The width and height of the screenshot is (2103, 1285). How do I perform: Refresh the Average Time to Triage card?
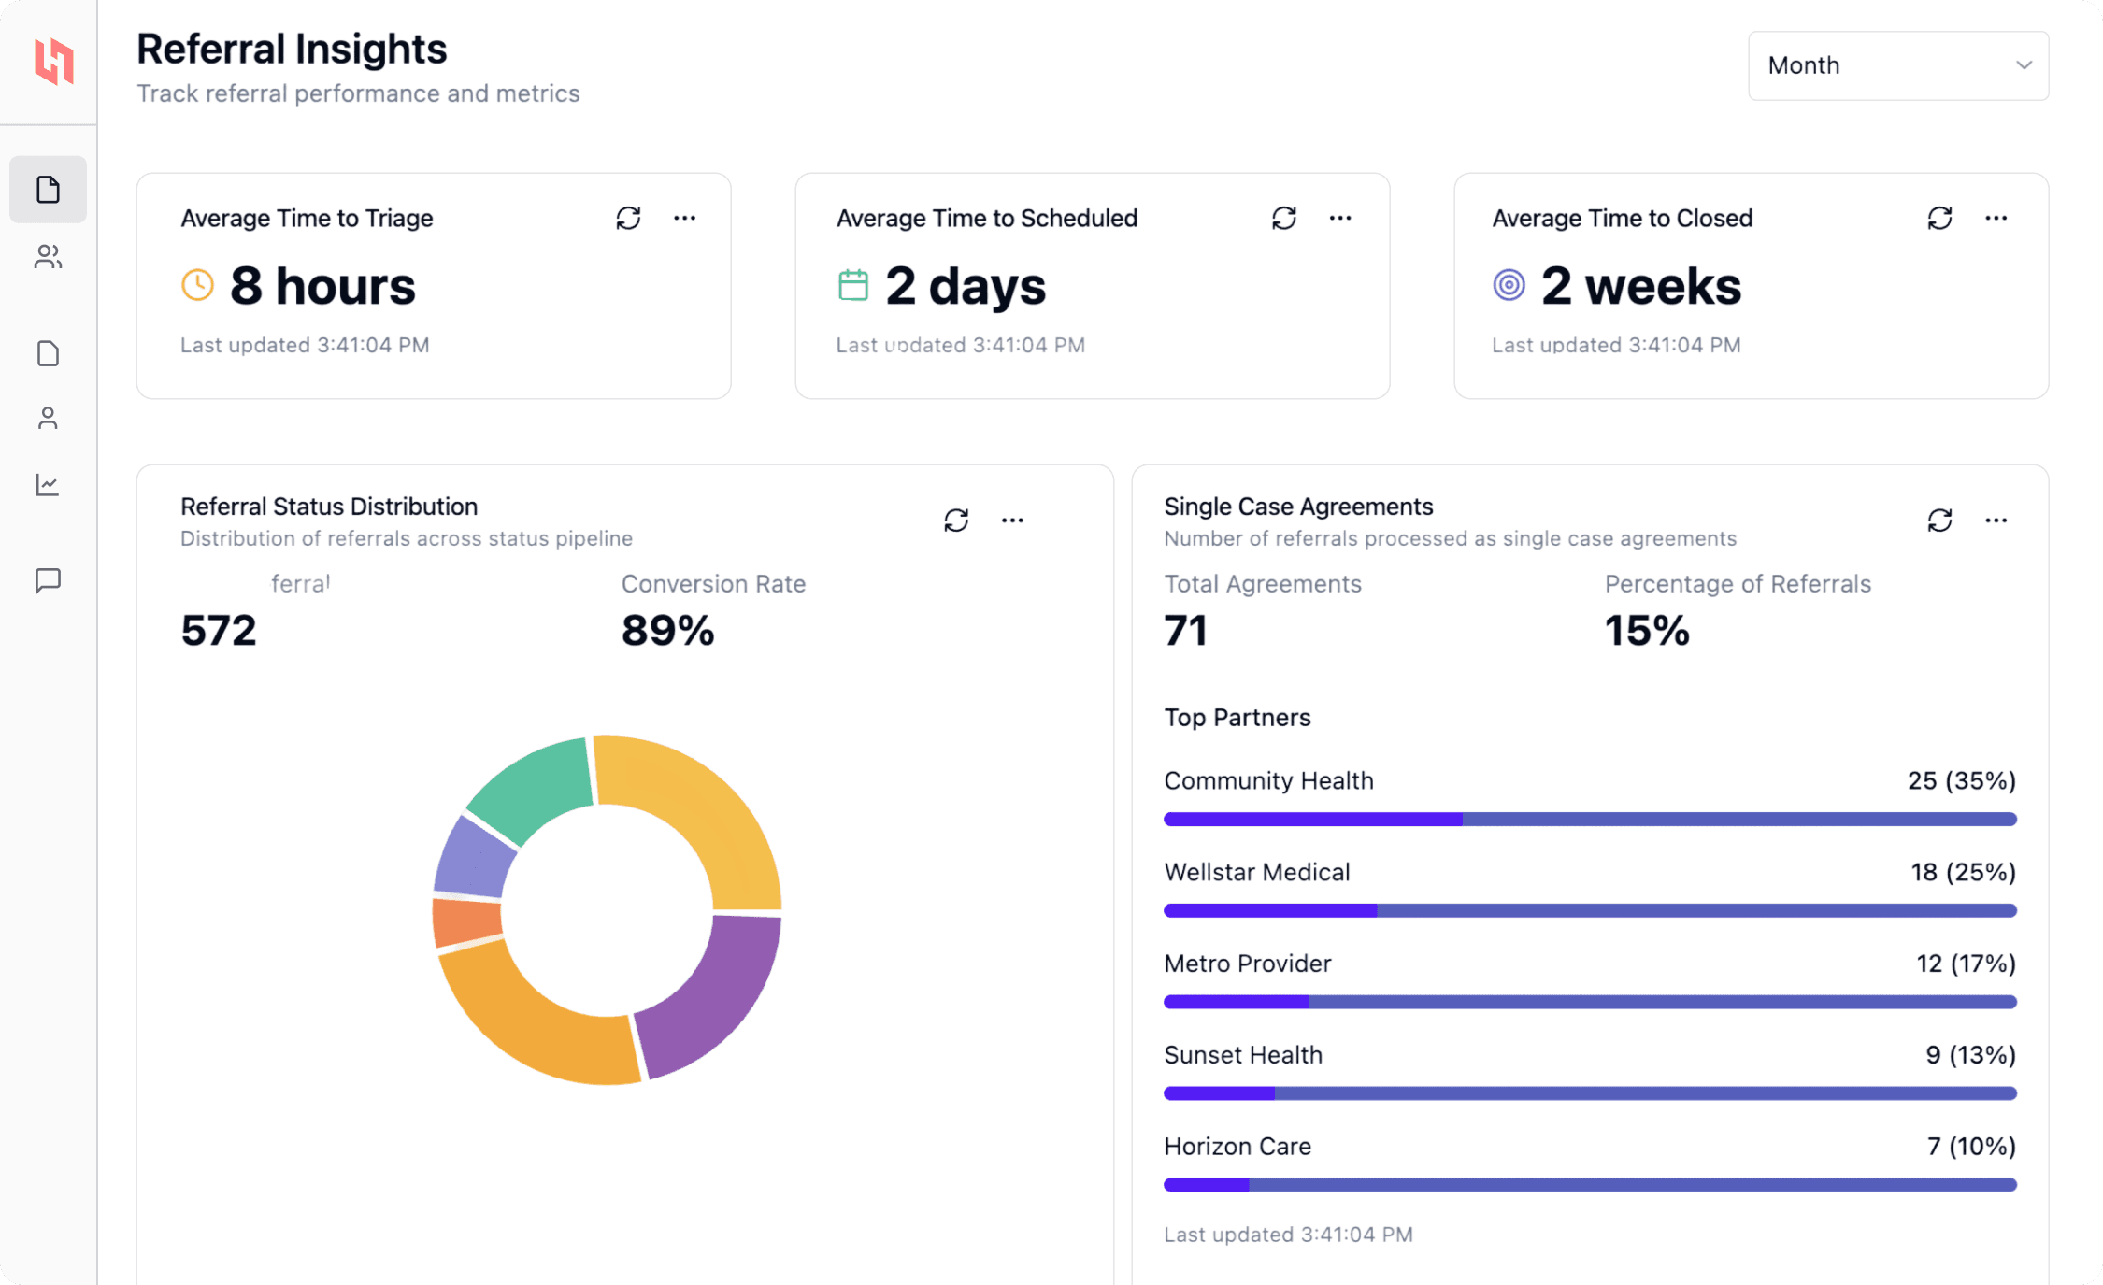point(628,218)
